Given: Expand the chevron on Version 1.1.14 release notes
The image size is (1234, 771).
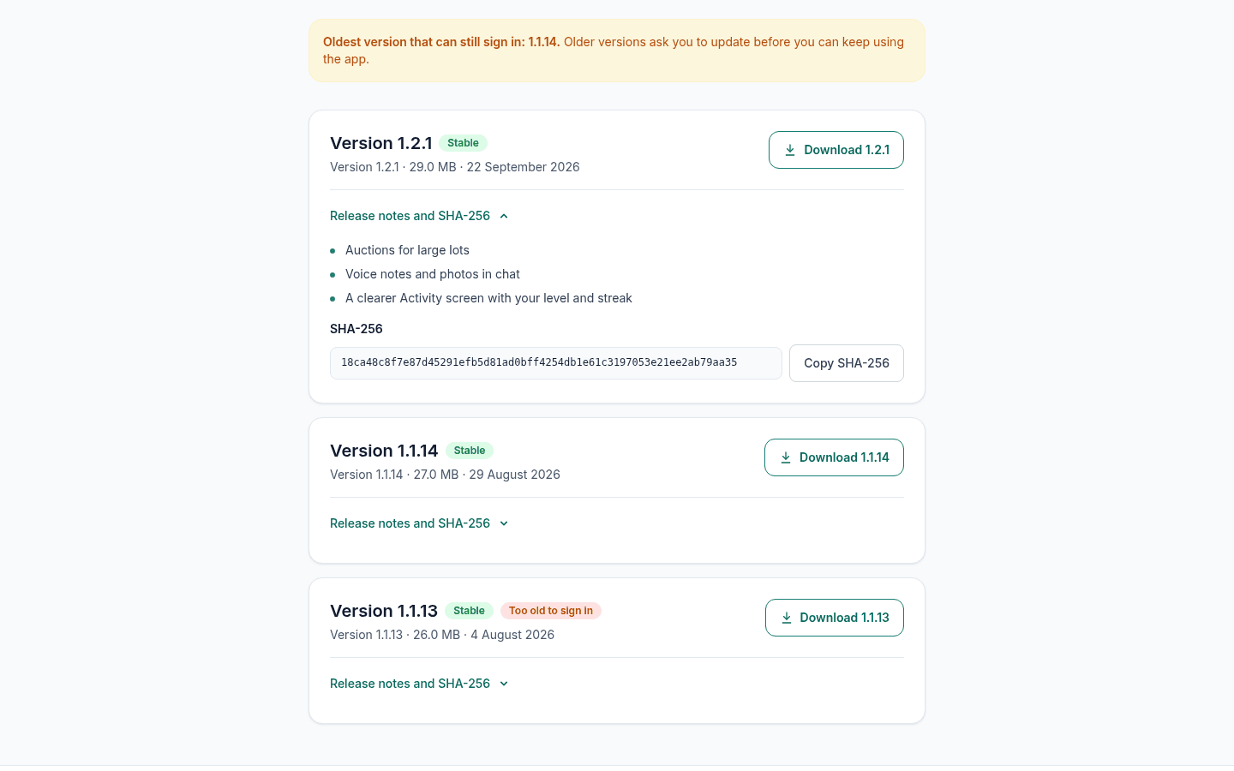Looking at the screenshot, I should click(504, 523).
